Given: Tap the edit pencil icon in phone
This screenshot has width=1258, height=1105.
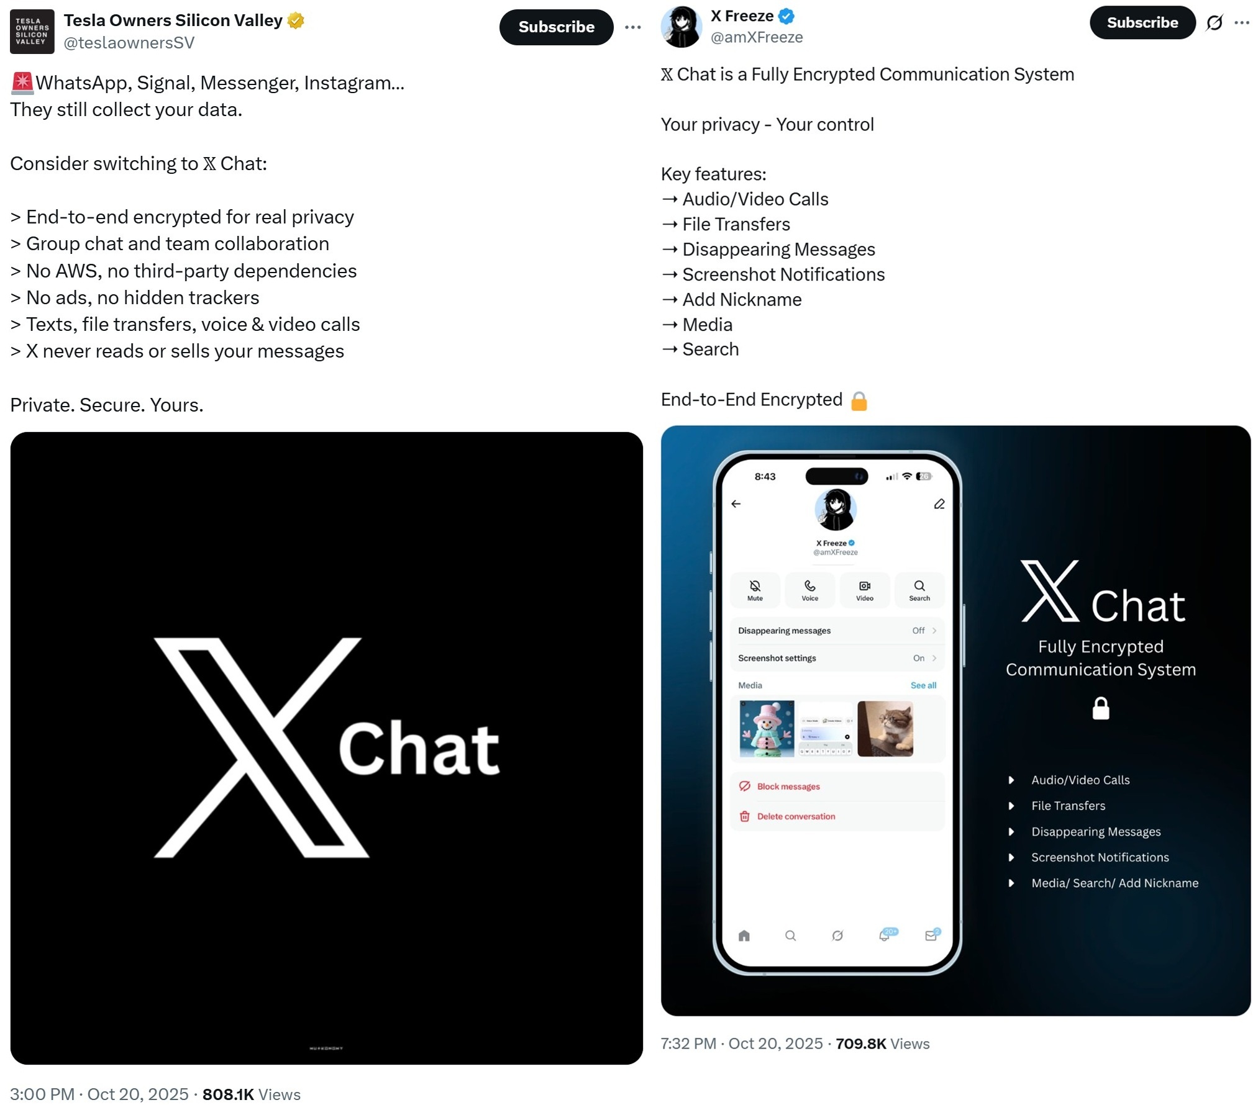Looking at the screenshot, I should [939, 503].
